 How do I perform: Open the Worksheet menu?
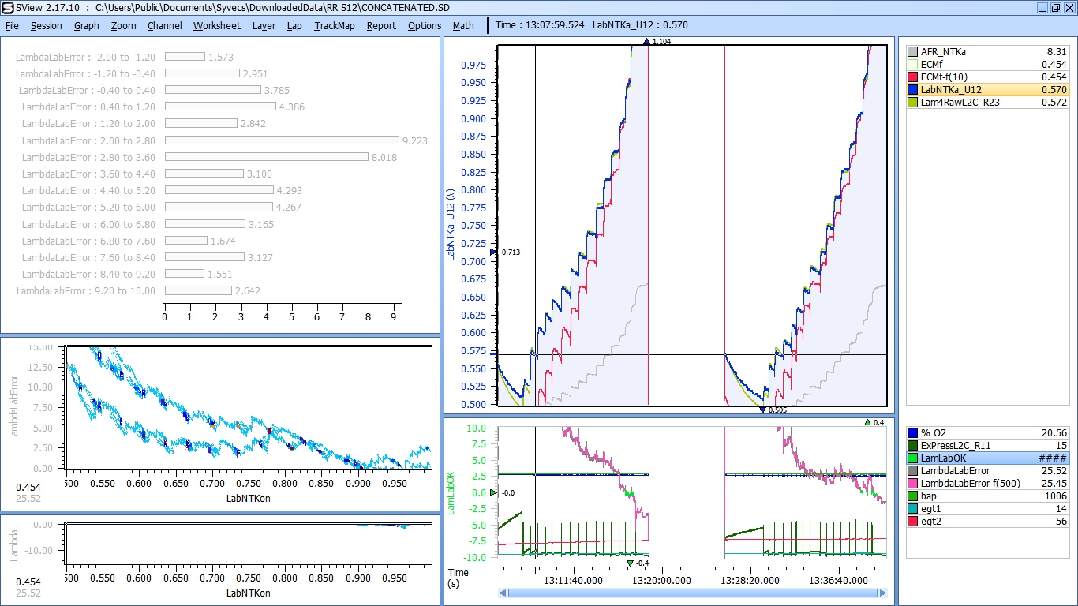pos(216,25)
